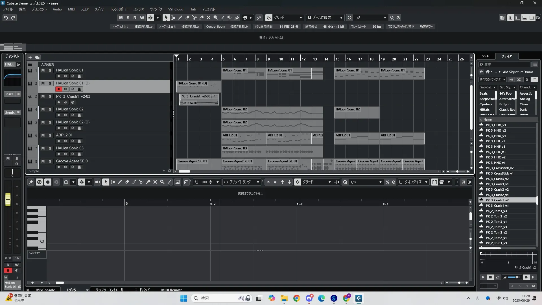542x305 pixels.
Task: Click the Undo arrow icon
Action: (x=6, y=18)
